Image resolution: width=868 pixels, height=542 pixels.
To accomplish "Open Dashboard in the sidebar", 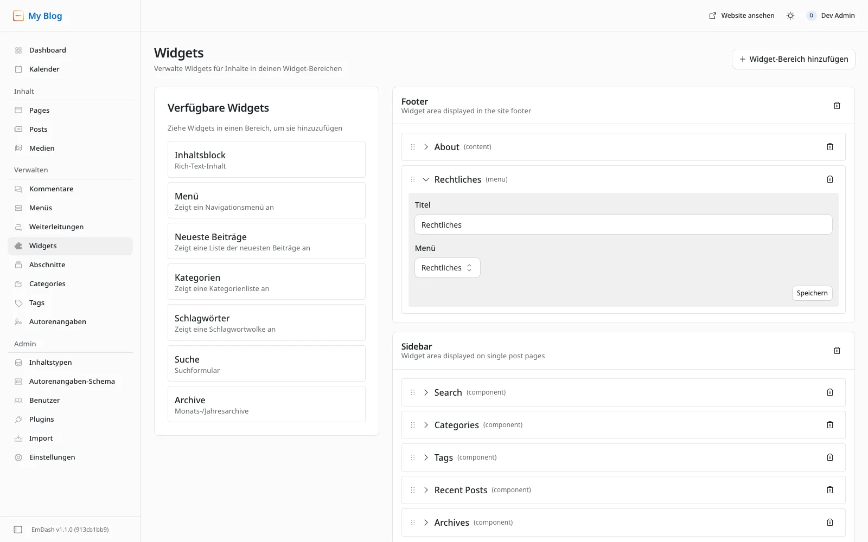I will click(71, 50).
